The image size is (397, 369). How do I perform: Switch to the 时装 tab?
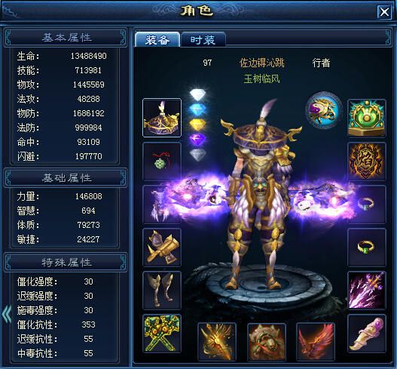click(203, 40)
